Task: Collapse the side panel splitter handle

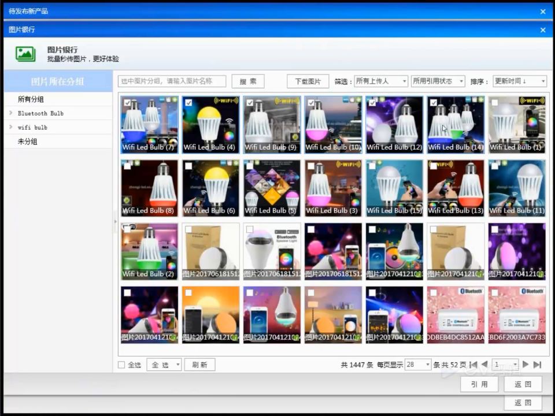Action: click(116, 221)
